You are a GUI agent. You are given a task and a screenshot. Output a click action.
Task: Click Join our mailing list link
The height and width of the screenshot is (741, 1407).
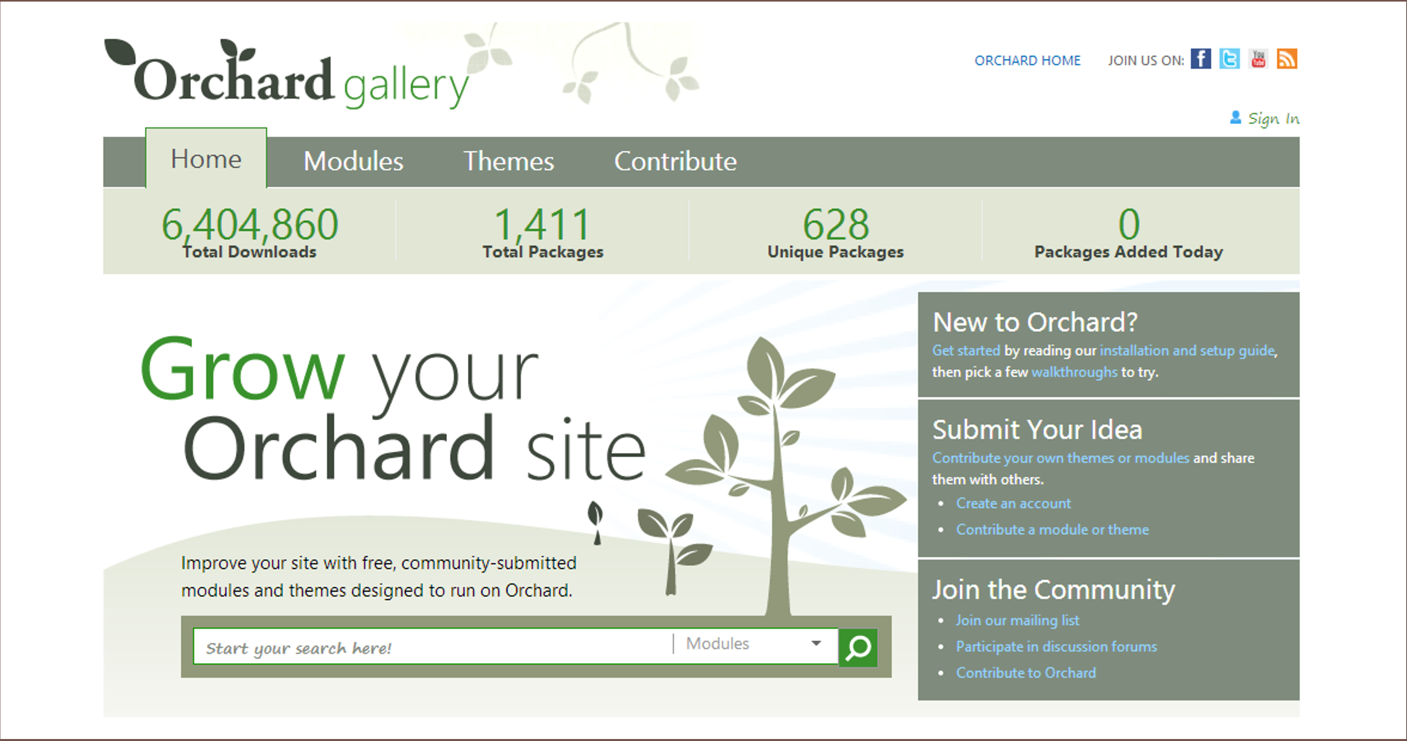[x=1017, y=621]
